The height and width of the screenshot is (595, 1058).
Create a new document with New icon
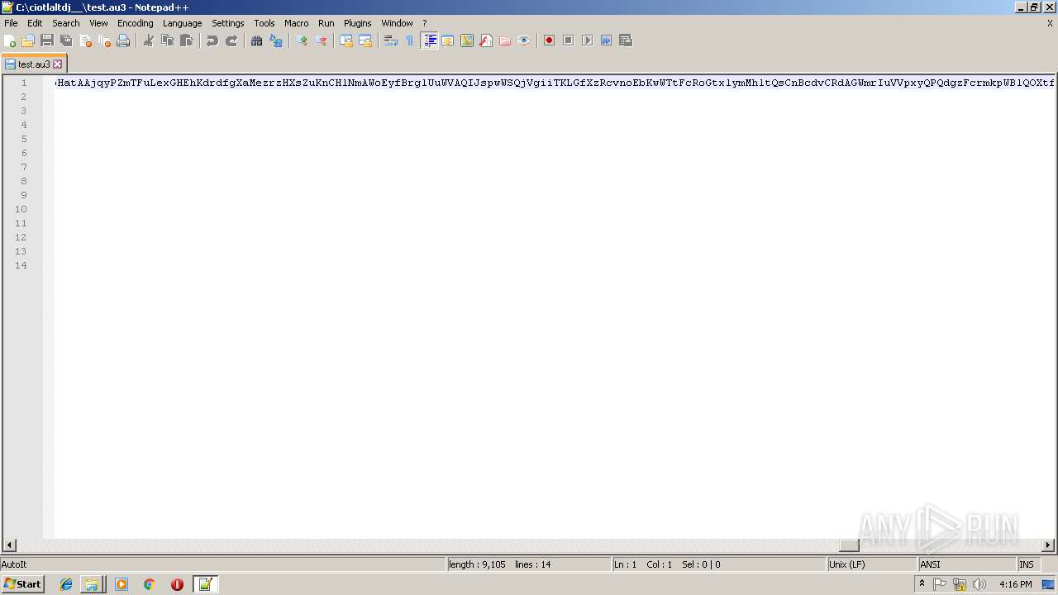[x=10, y=40]
